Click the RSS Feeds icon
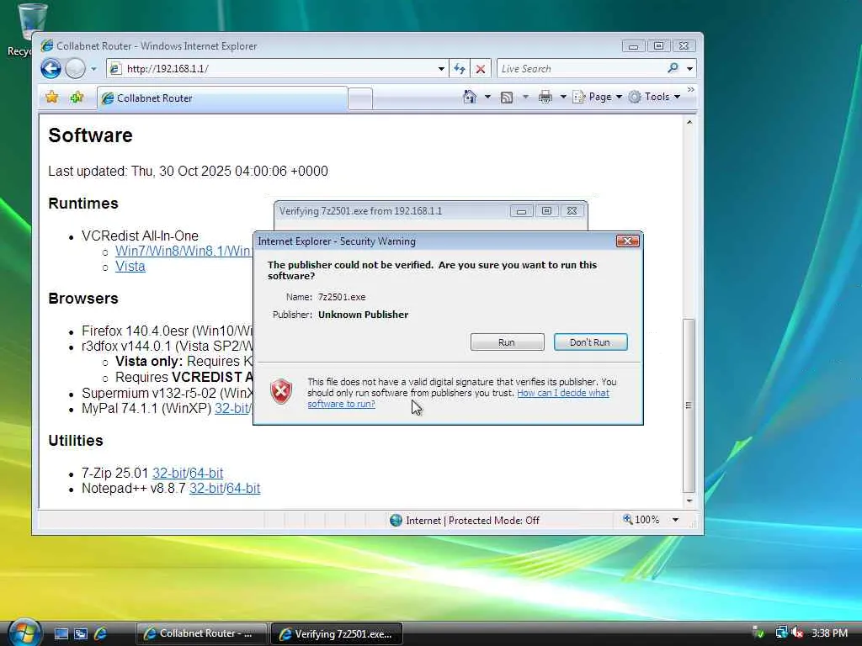Screen dimensions: 862x646 (507, 98)
